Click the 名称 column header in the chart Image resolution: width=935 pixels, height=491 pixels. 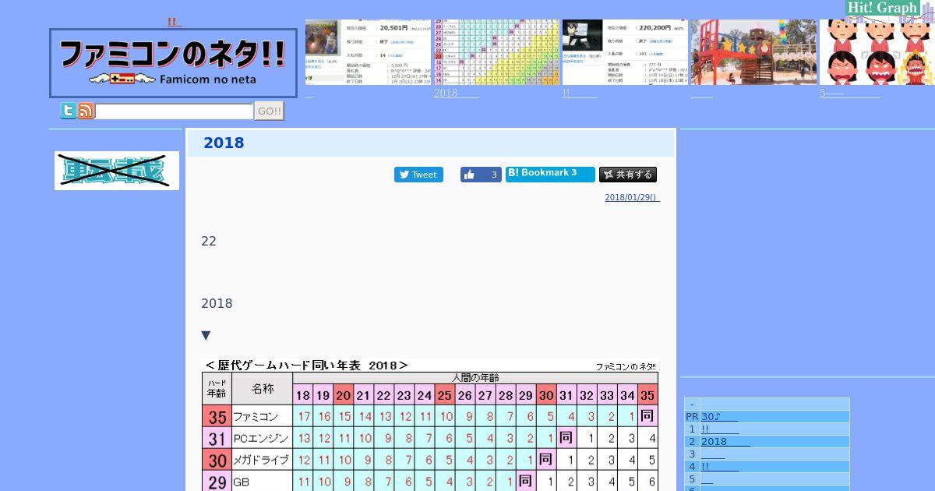point(263,388)
